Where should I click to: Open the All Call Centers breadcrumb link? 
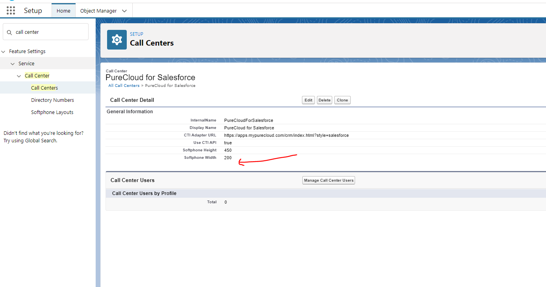[124, 86]
